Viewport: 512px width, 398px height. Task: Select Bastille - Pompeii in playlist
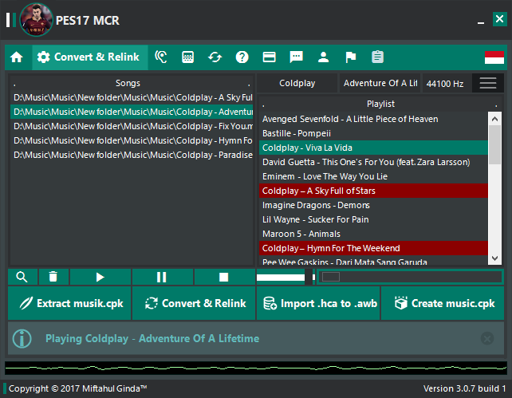(x=373, y=133)
